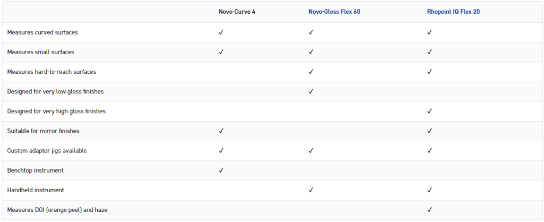
Task: Click the "Benchtop instrument" row label
Action: click(x=35, y=170)
